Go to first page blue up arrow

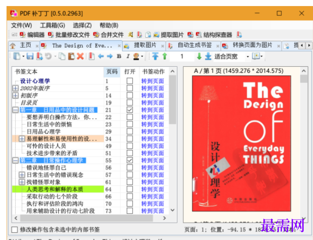click(155, 56)
